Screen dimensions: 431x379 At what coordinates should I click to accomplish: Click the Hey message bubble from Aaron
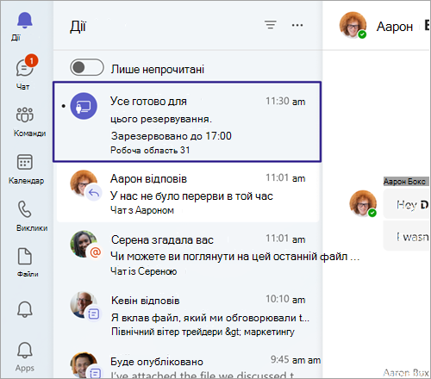point(406,205)
